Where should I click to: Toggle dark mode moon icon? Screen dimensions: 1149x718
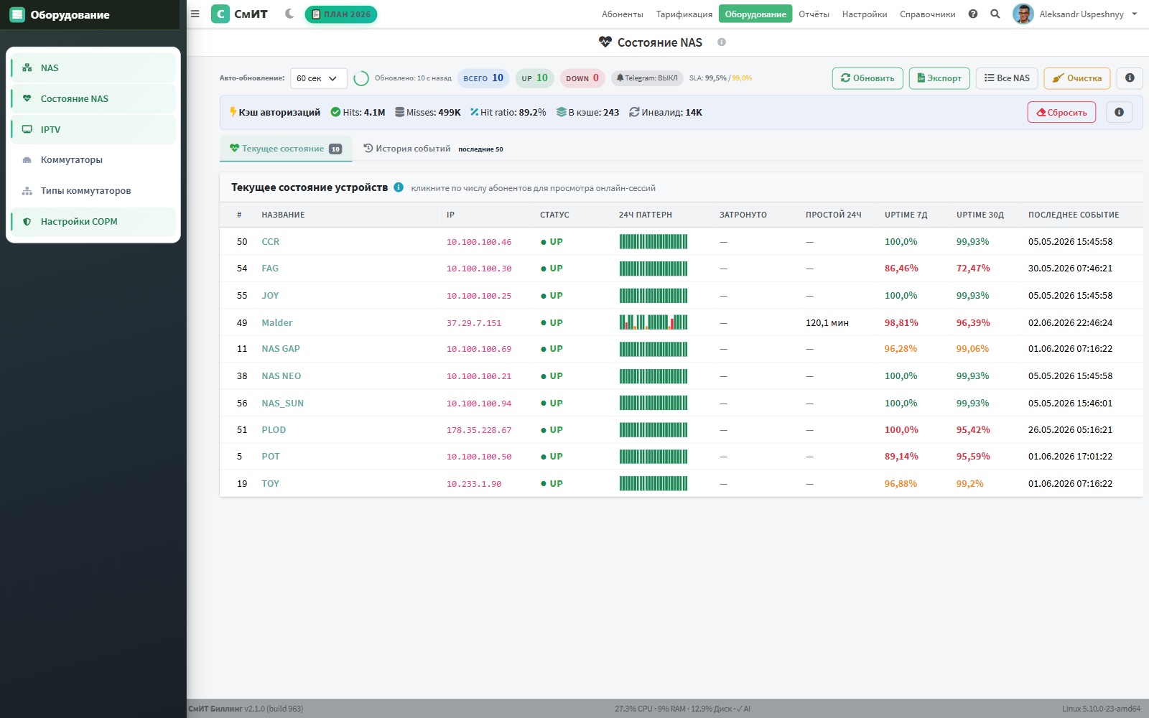[x=289, y=14]
